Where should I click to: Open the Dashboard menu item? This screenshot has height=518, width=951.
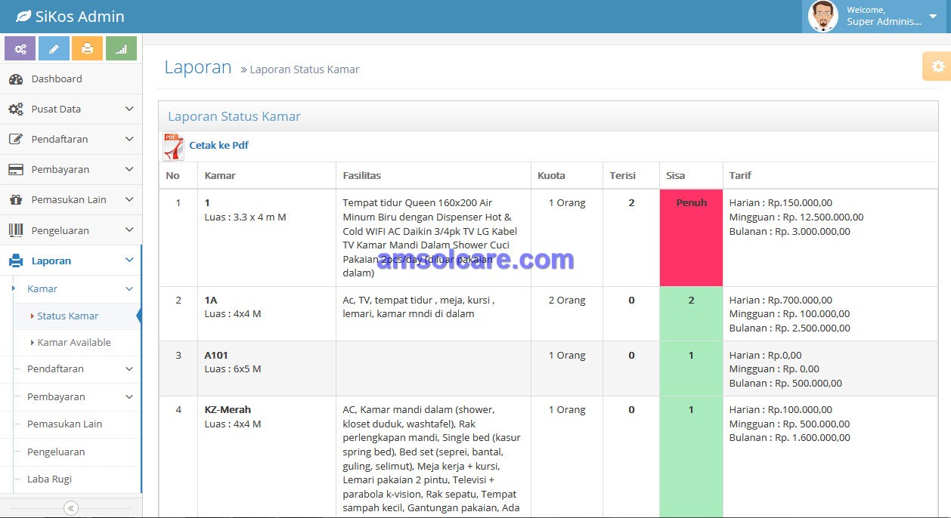click(71, 79)
